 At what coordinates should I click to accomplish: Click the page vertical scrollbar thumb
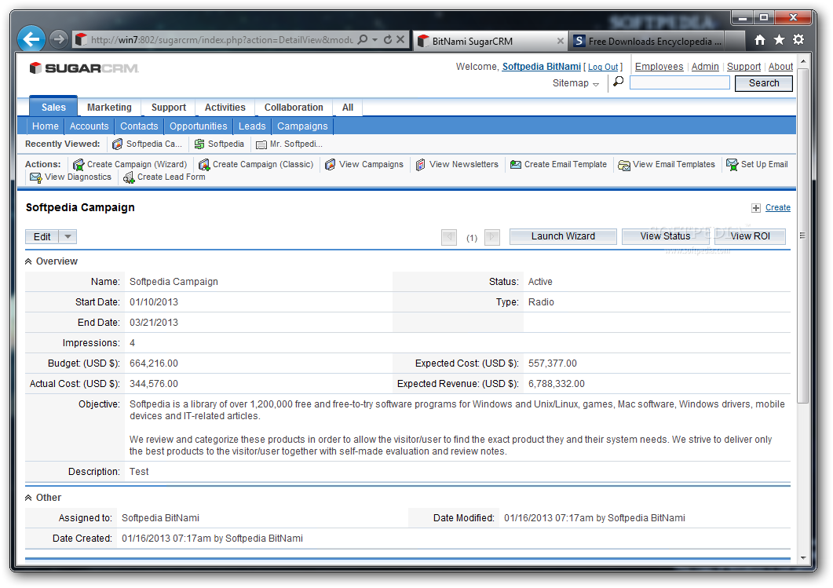(803, 236)
